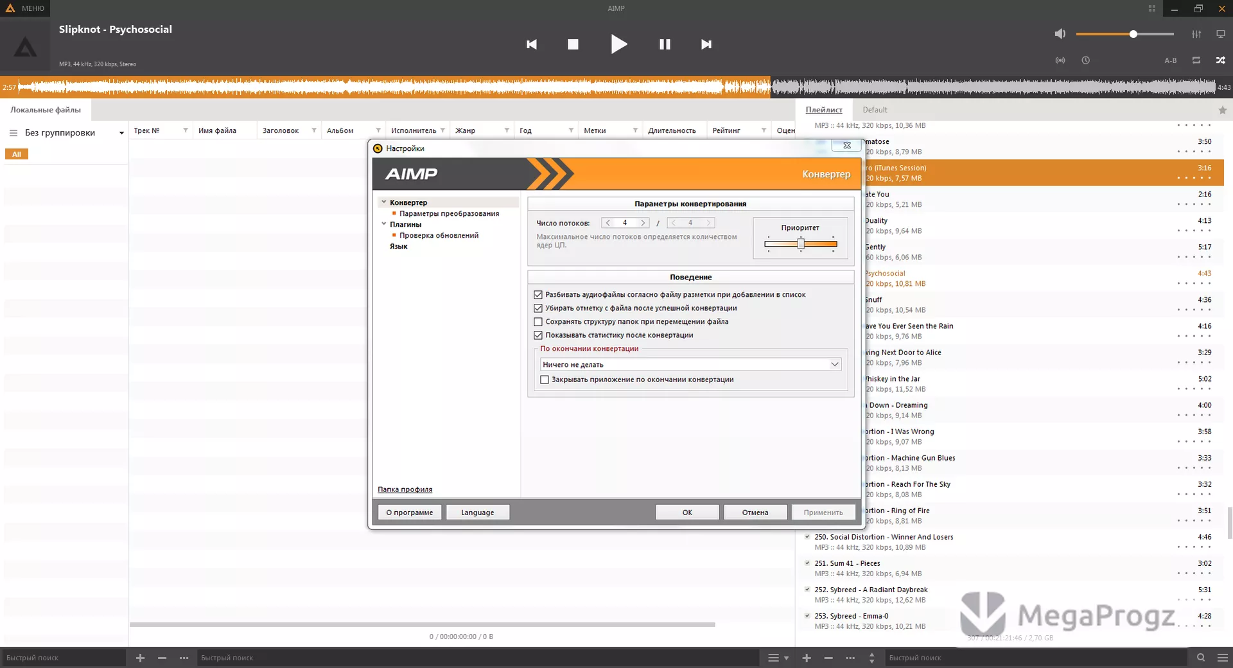Stop playback
This screenshot has width=1233, height=668.
[x=573, y=44]
